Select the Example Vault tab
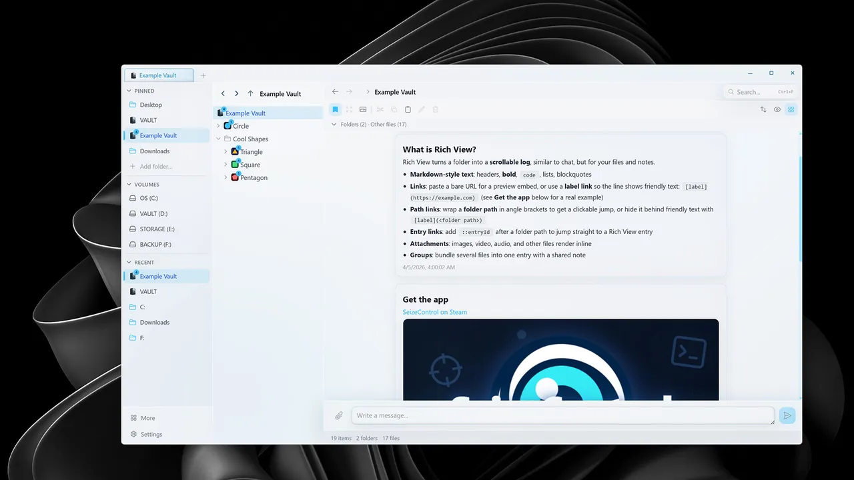 158,75
